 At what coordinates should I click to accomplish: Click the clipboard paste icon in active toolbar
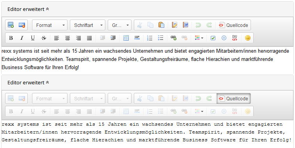pos(161,25)
